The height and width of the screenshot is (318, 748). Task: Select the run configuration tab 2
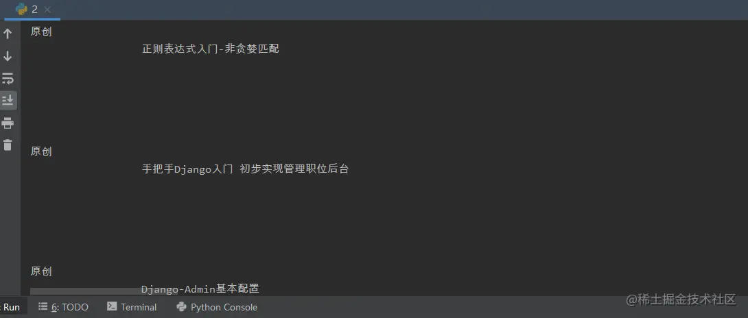(32, 10)
